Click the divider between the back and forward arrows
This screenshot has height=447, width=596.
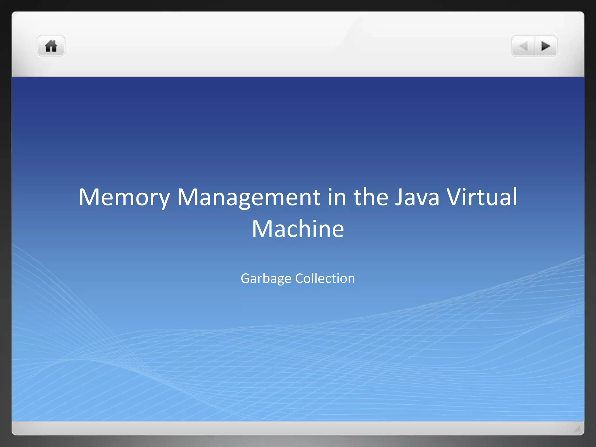tap(535, 46)
